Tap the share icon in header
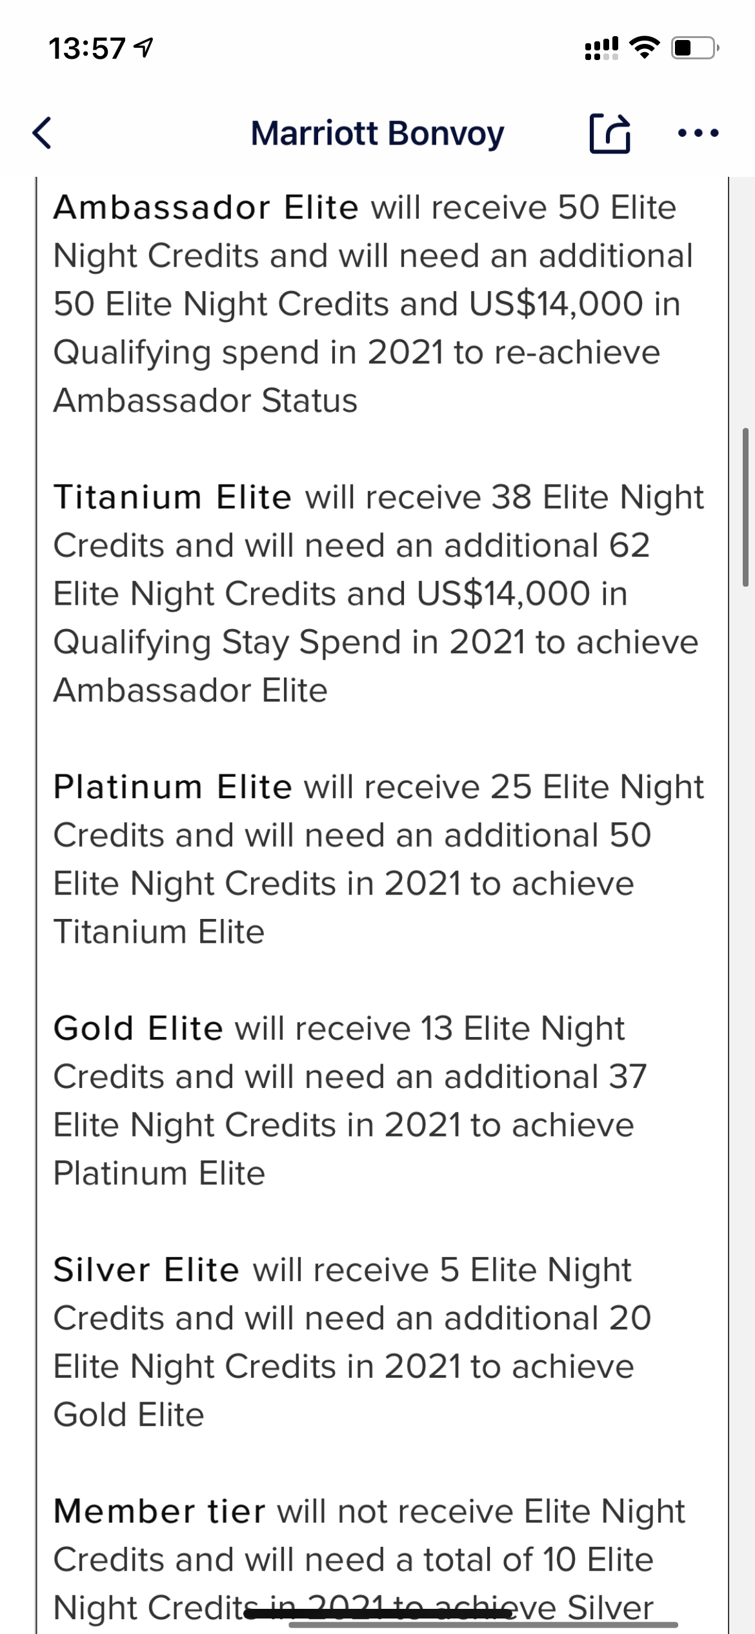The height and width of the screenshot is (1634, 755). click(610, 133)
